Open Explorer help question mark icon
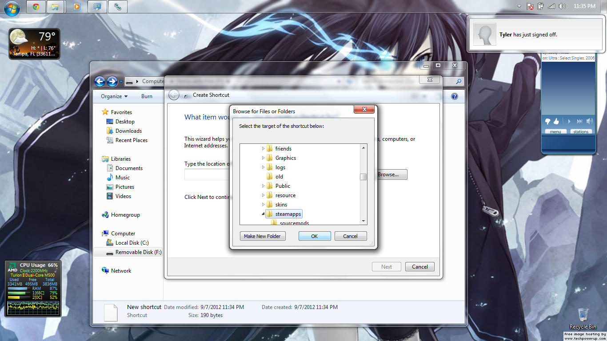607x341 pixels. point(455,96)
